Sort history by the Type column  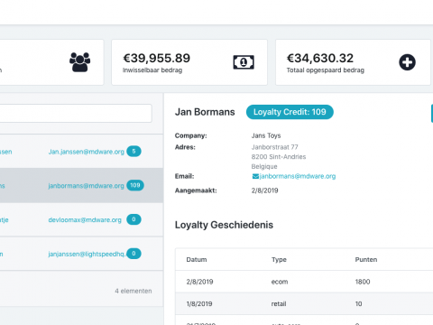click(279, 259)
